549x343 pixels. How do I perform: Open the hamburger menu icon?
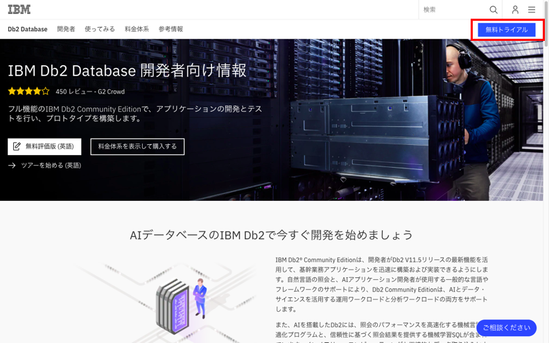pos(532,10)
